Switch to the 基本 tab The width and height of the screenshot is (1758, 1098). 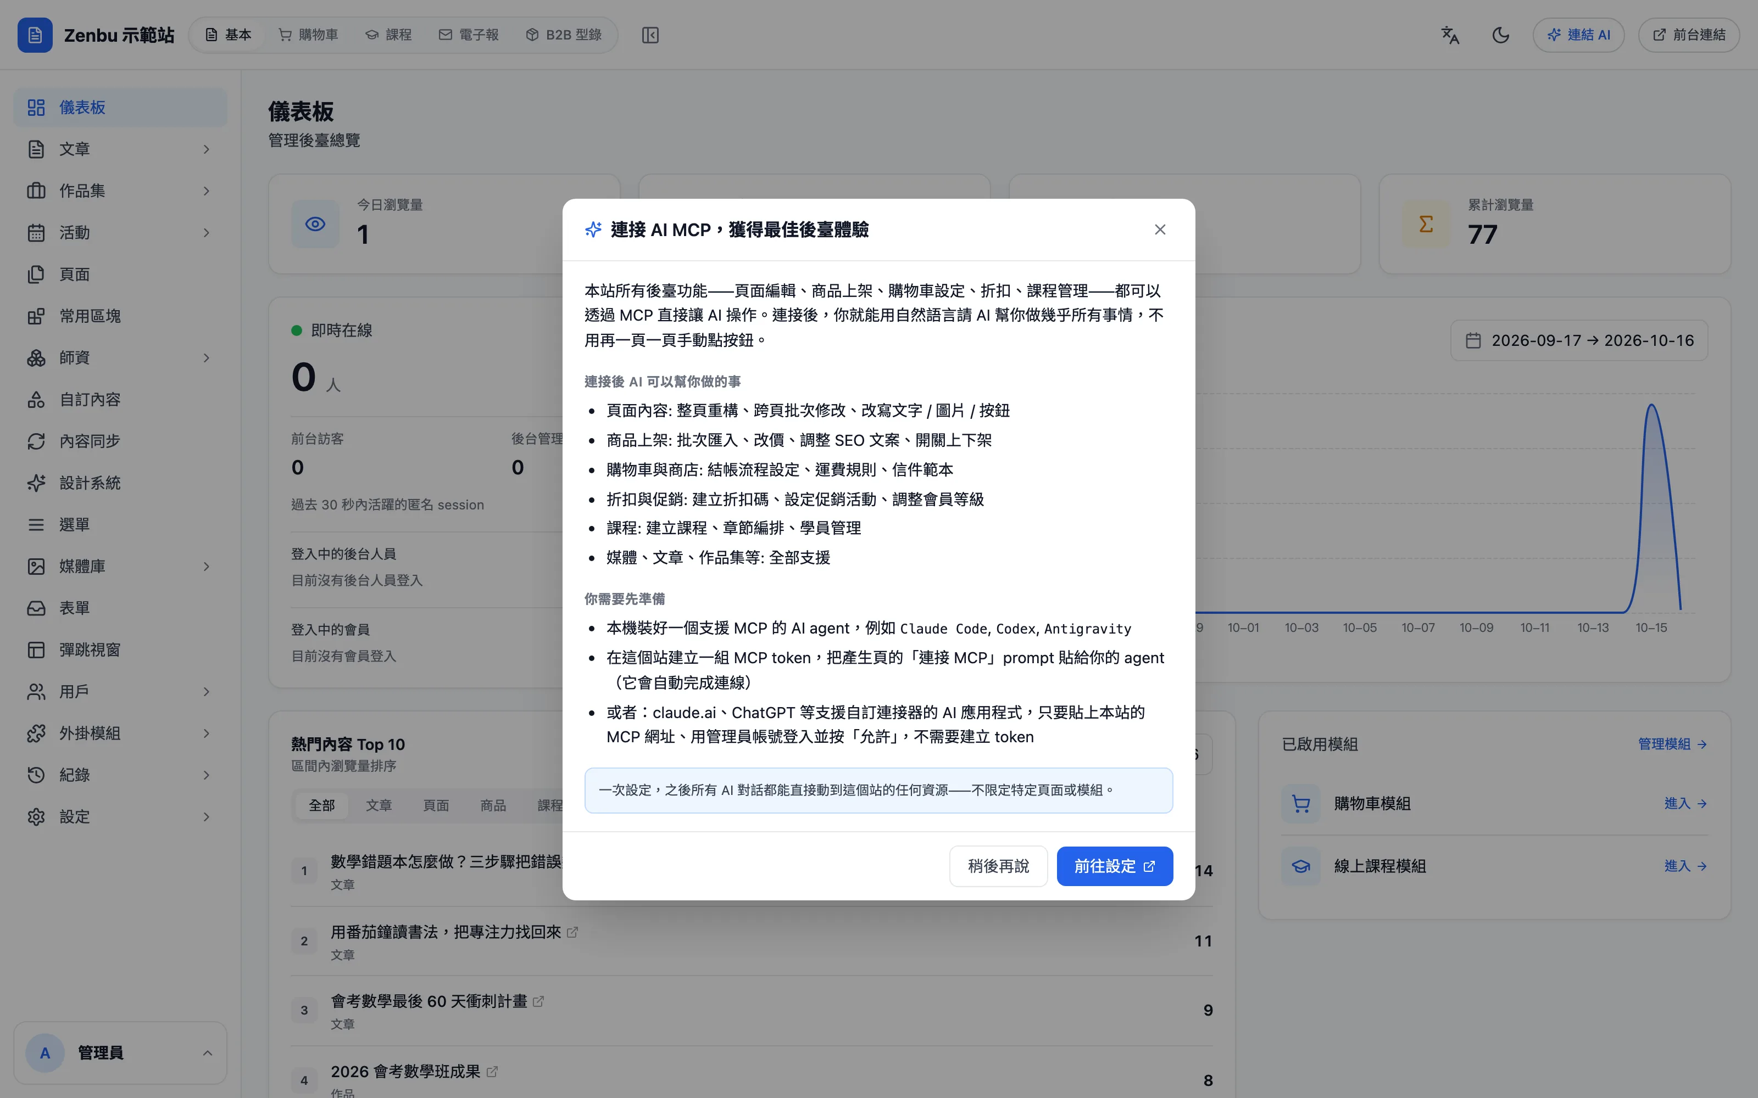(x=228, y=35)
